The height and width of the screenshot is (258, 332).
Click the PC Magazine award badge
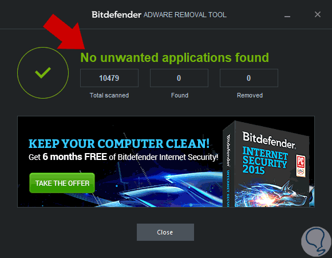tap(301, 166)
